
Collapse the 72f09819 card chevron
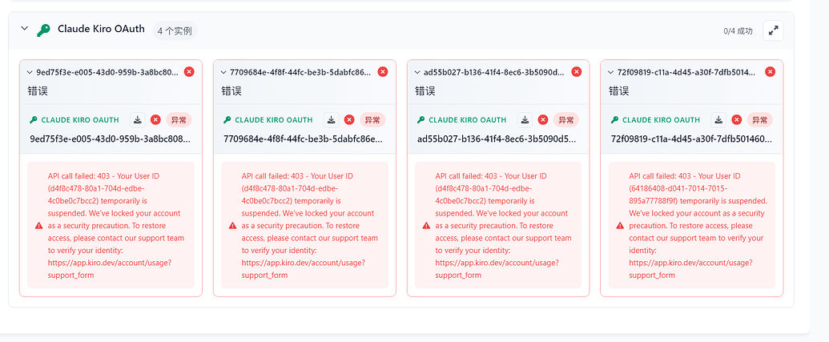click(611, 72)
